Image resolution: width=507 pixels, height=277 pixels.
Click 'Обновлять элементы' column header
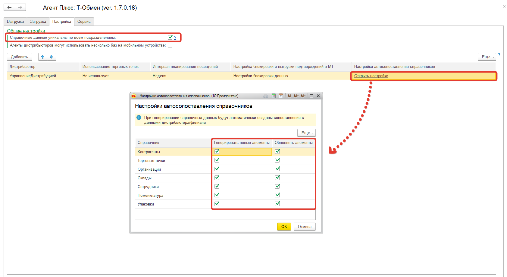[x=294, y=143]
